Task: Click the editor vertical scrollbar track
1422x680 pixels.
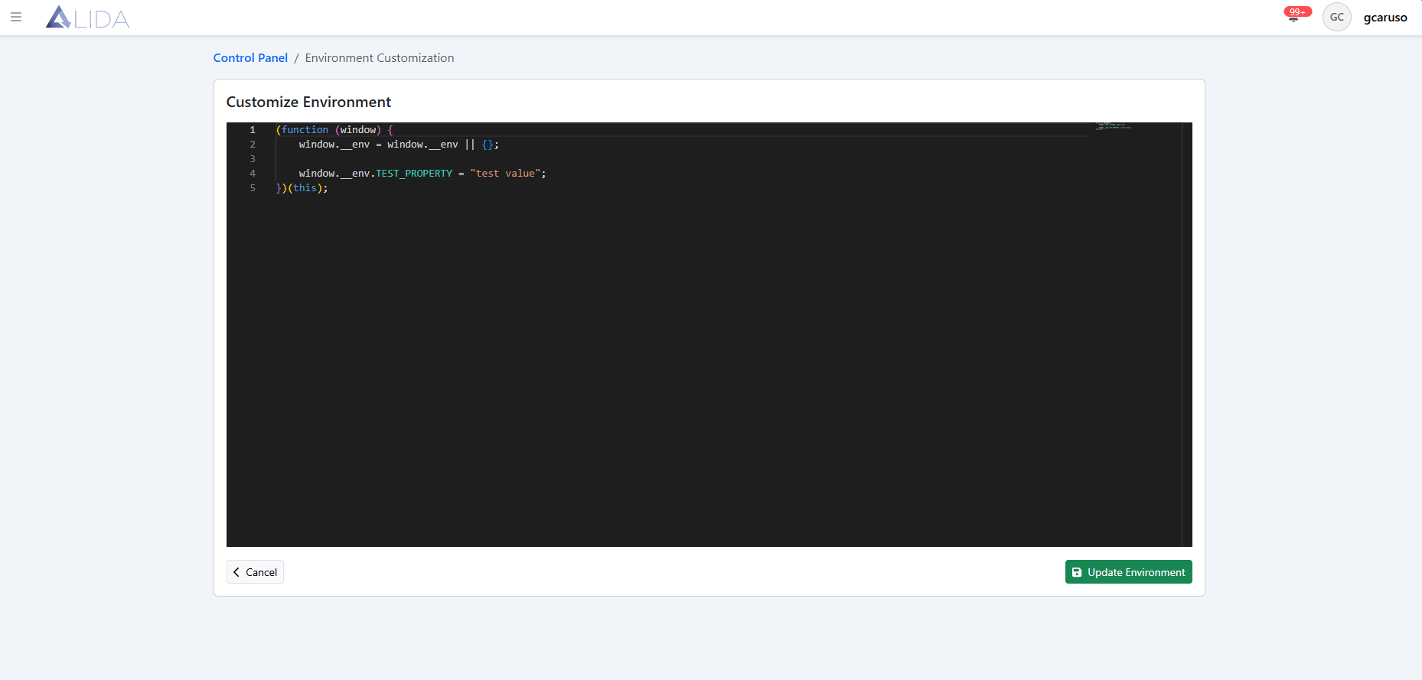Action: pyautogui.click(x=1187, y=334)
